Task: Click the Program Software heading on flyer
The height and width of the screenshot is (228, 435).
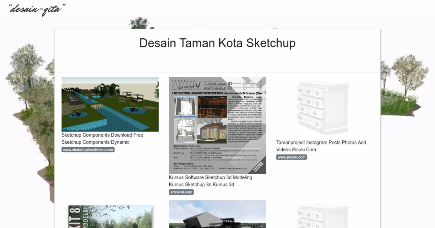Action: point(215,85)
